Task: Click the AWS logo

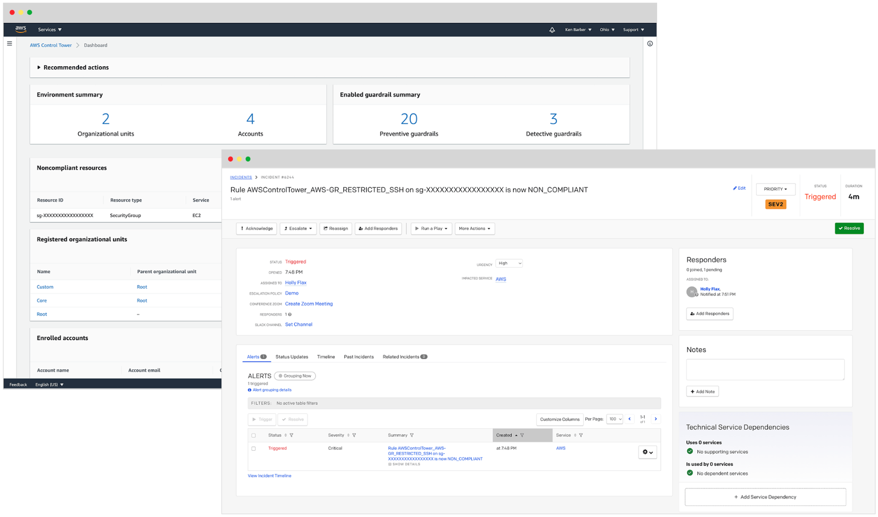Action: [21, 29]
